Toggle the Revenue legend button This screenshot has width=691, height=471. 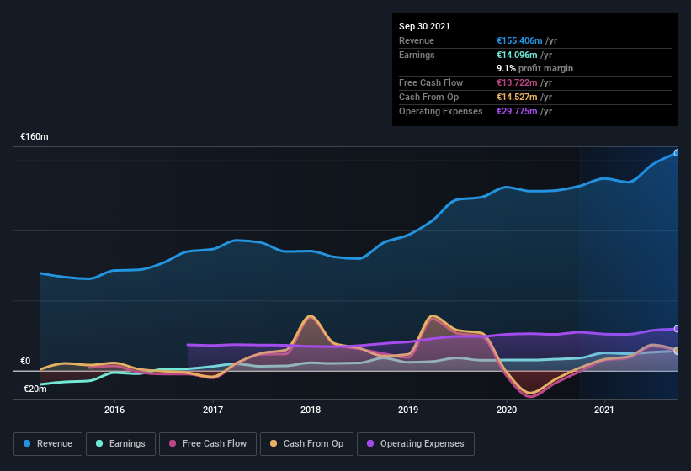[x=48, y=444]
